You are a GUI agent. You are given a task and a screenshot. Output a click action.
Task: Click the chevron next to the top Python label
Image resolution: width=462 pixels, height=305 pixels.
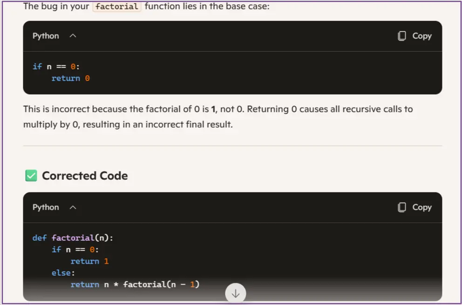(x=72, y=36)
